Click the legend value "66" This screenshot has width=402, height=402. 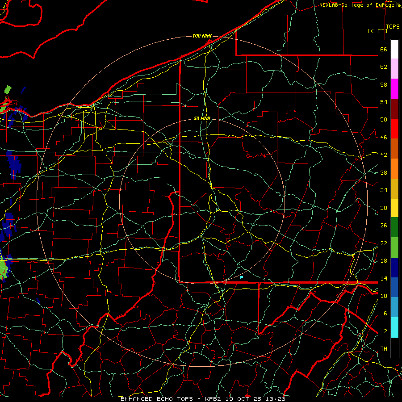384,49
